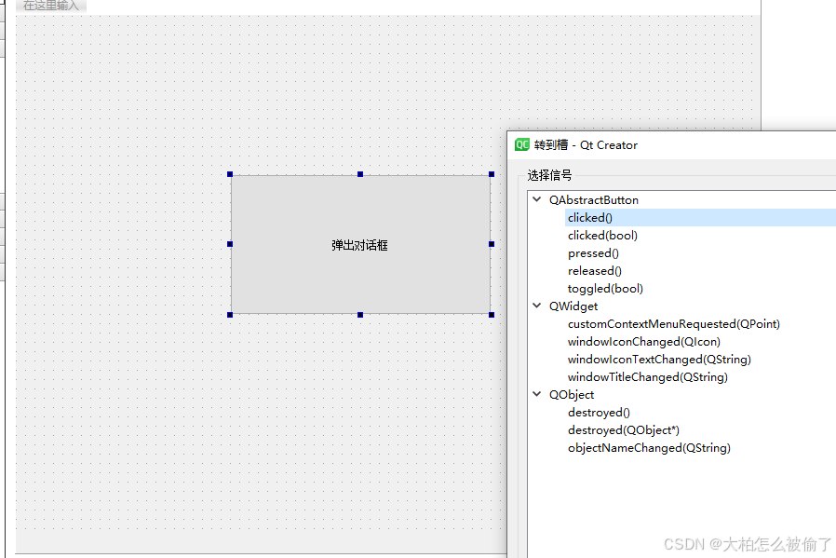Image resolution: width=836 pixels, height=558 pixels.
Task: Pick the destroyed() signal
Action: pyautogui.click(x=599, y=413)
